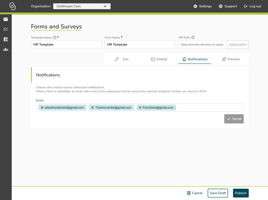The image size is (268, 200).
Task: Open Settings in the top bar
Action: (x=202, y=6)
